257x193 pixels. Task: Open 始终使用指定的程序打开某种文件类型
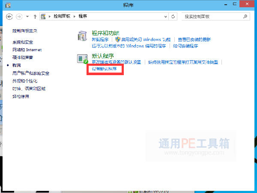[x=183, y=62]
